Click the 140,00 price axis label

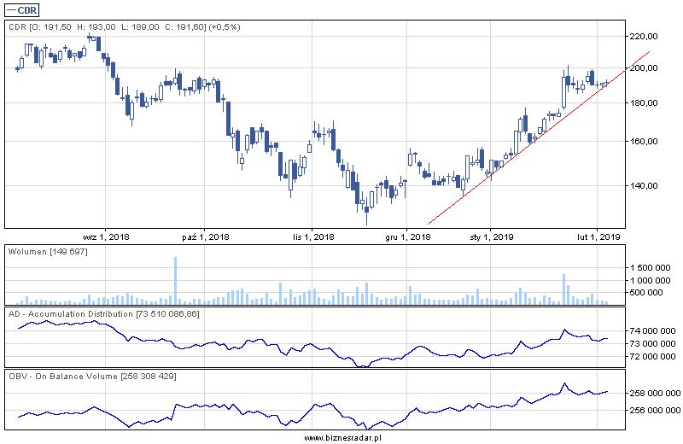[643, 185]
